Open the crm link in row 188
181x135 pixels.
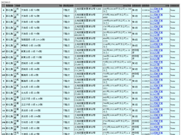pos(157,58)
